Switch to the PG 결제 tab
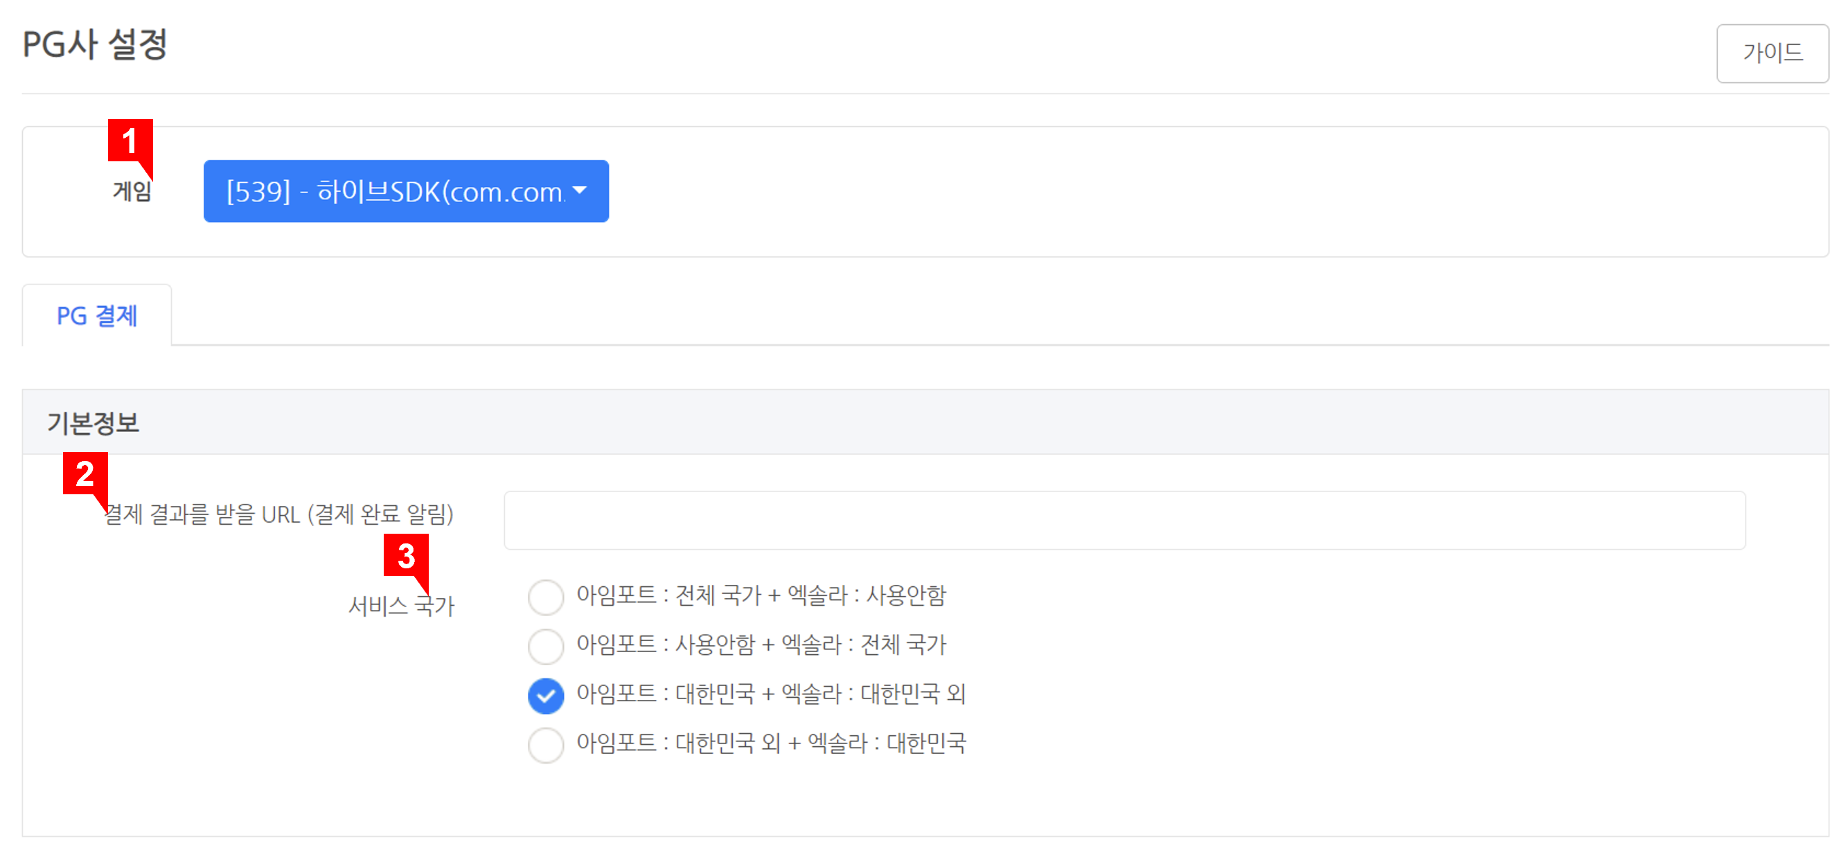This screenshot has height=848, width=1846. [98, 314]
